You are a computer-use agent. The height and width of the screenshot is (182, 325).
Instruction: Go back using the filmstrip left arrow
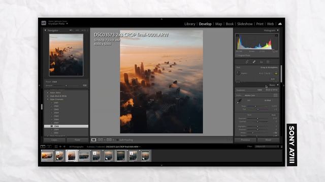click(60, 147)
